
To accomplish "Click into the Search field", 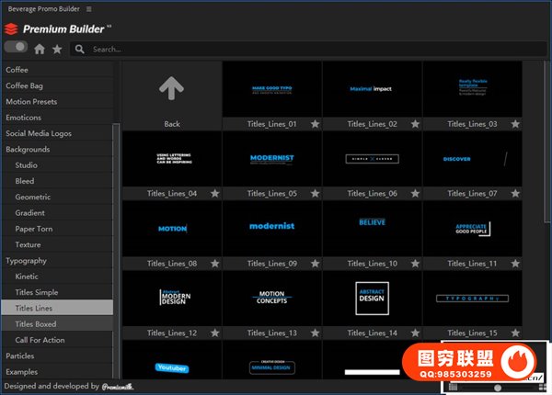I will click(276, 49).
